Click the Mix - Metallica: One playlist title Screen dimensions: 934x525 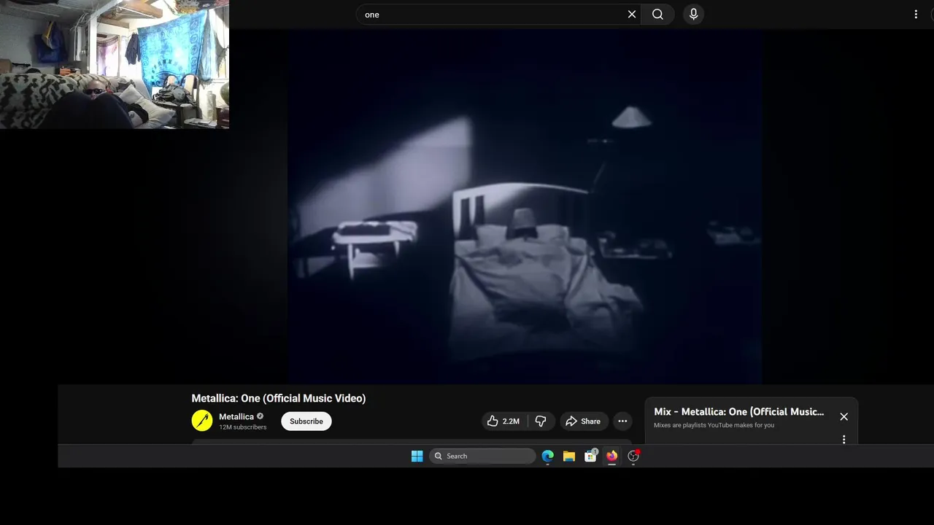739,412
